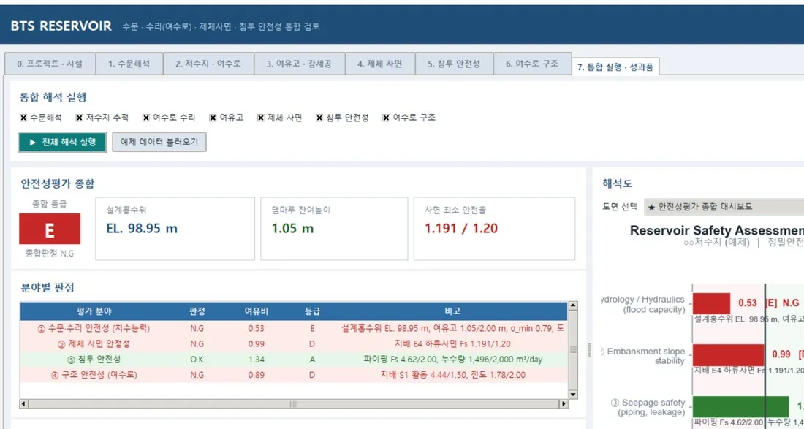Screen dimensions: 804x429
Task: Toggle the 제체 사면 checkbox
Action: pyautogui.click(x=261, y=118)
